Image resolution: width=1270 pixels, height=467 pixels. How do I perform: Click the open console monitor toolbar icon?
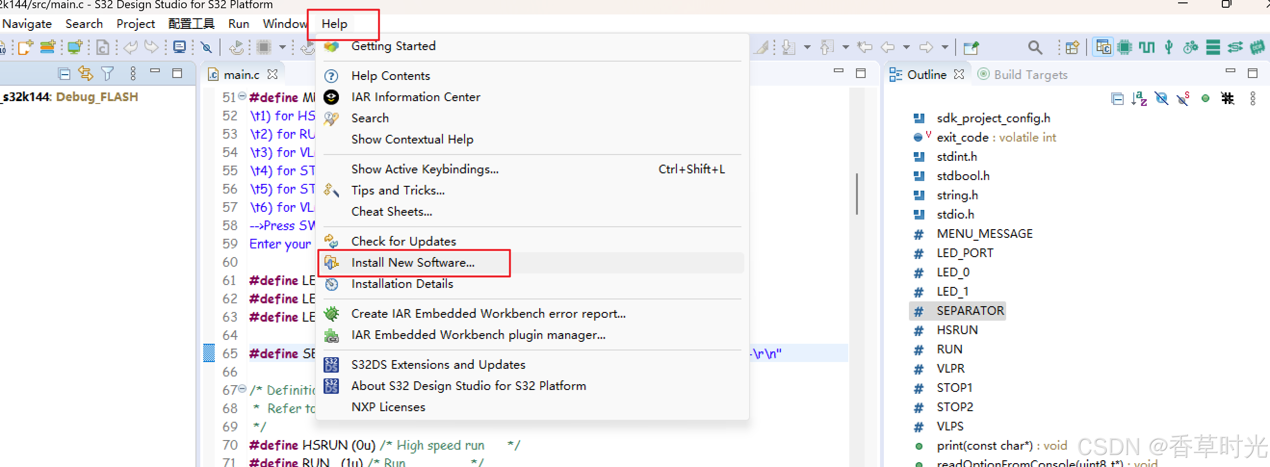[180, 47]
